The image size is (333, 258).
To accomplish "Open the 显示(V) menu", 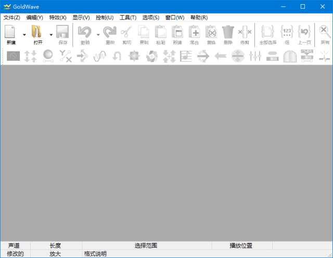I will tap(81, 18).
